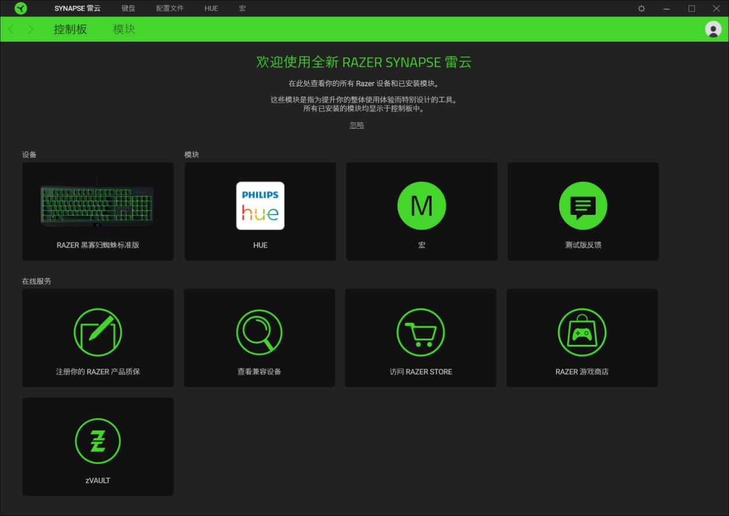This screenshot has width=729, height=516.
Task: Open the SYNAPSE 雷云 menu tab
Action: [77, 9]
